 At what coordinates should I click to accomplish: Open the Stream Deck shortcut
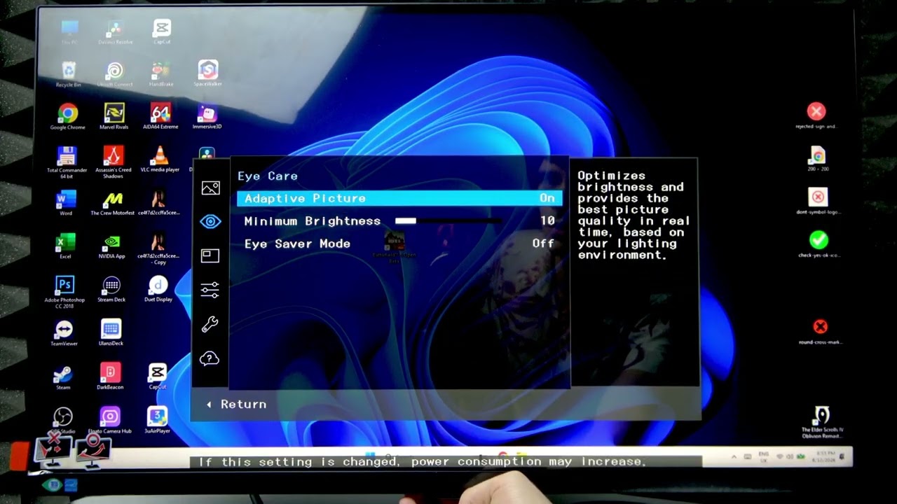click(111, 290)
